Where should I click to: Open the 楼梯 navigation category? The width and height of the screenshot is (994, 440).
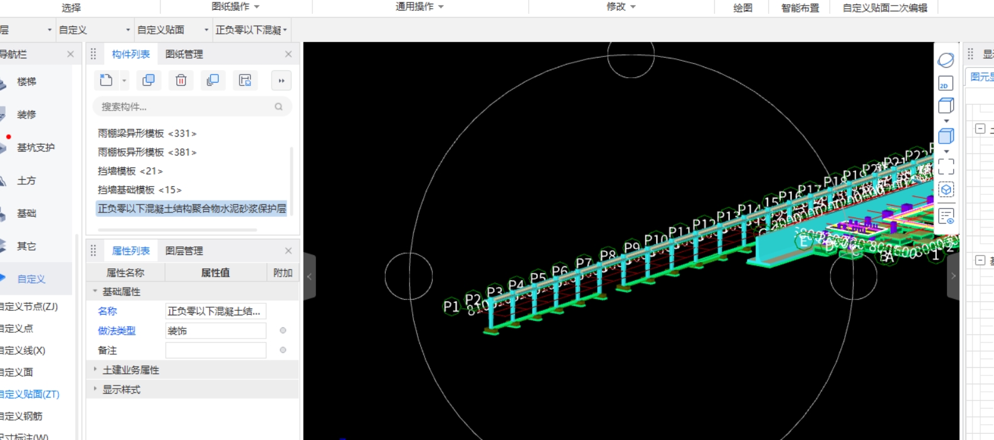pyautogui.click(x=26, y=81)
